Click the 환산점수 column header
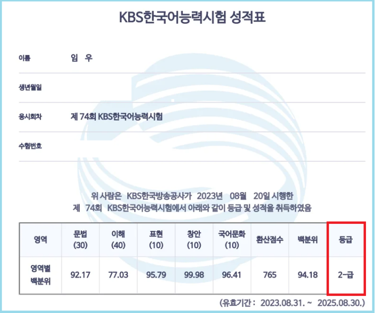375x313 pixels. [270, 240]
